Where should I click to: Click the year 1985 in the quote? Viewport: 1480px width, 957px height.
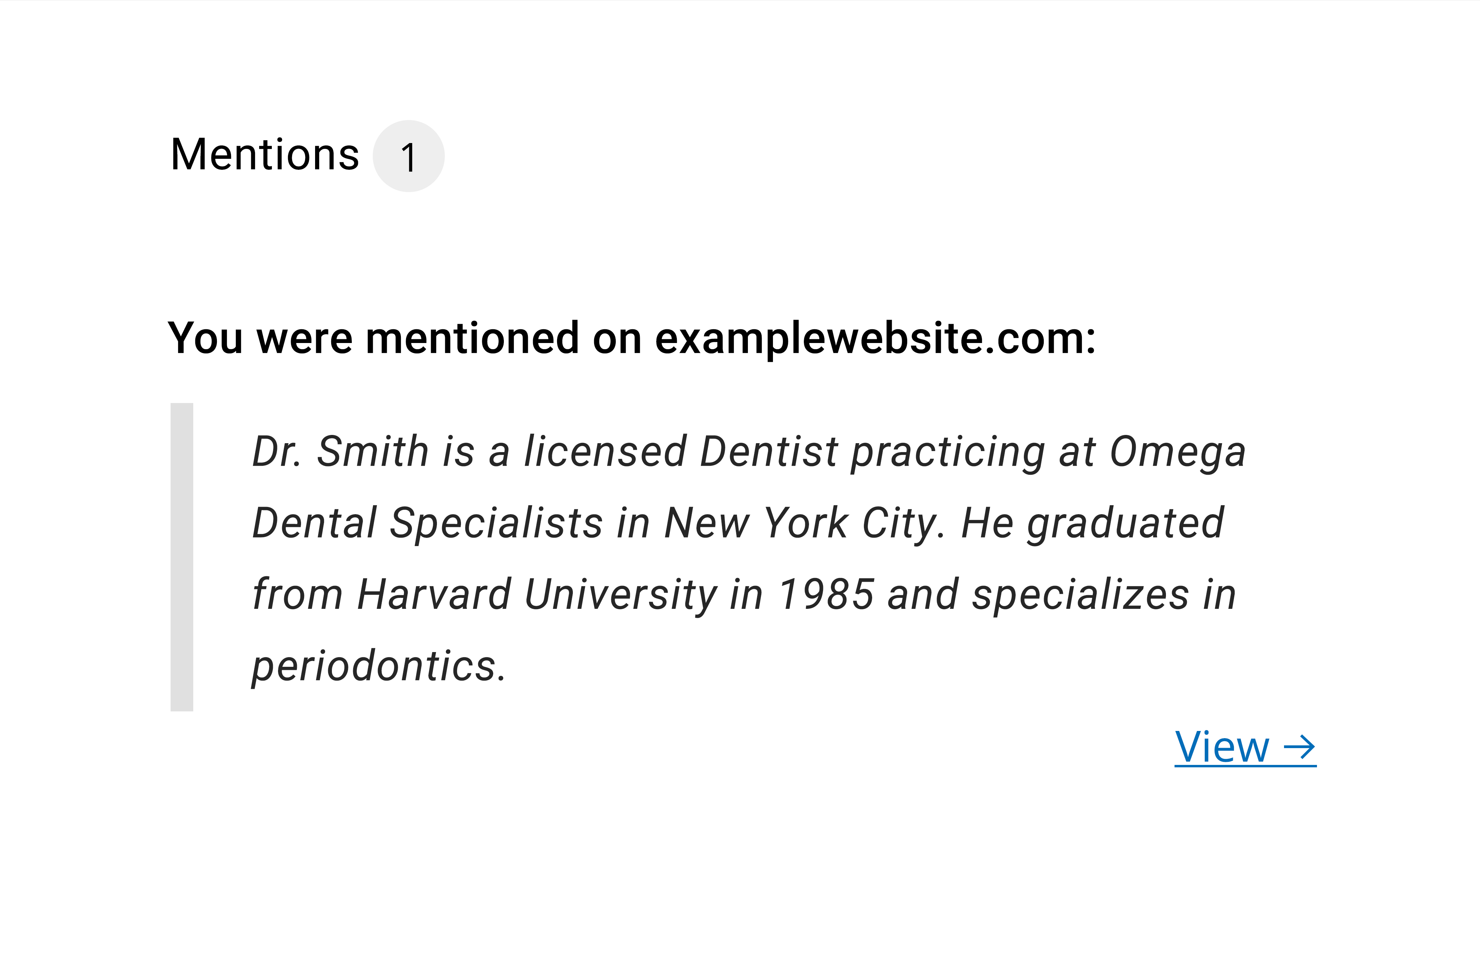click(826, 595)
